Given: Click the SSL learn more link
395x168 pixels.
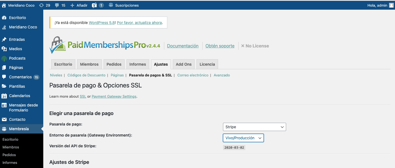Looking at the screenshot, I should tap(83, 96).
